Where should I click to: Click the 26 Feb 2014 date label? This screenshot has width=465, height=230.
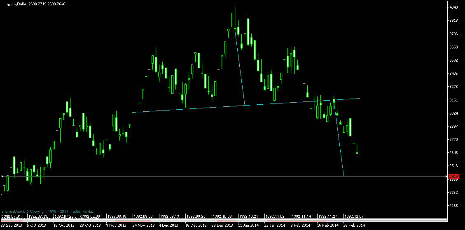[354, 225]
